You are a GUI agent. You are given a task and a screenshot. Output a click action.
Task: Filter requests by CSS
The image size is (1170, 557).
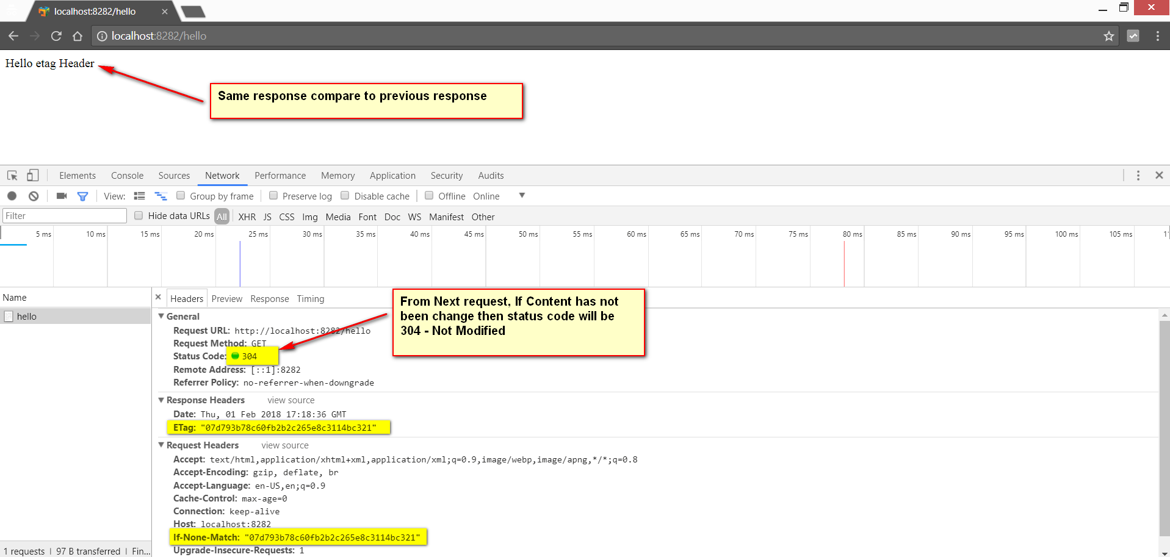click(287, 217)
